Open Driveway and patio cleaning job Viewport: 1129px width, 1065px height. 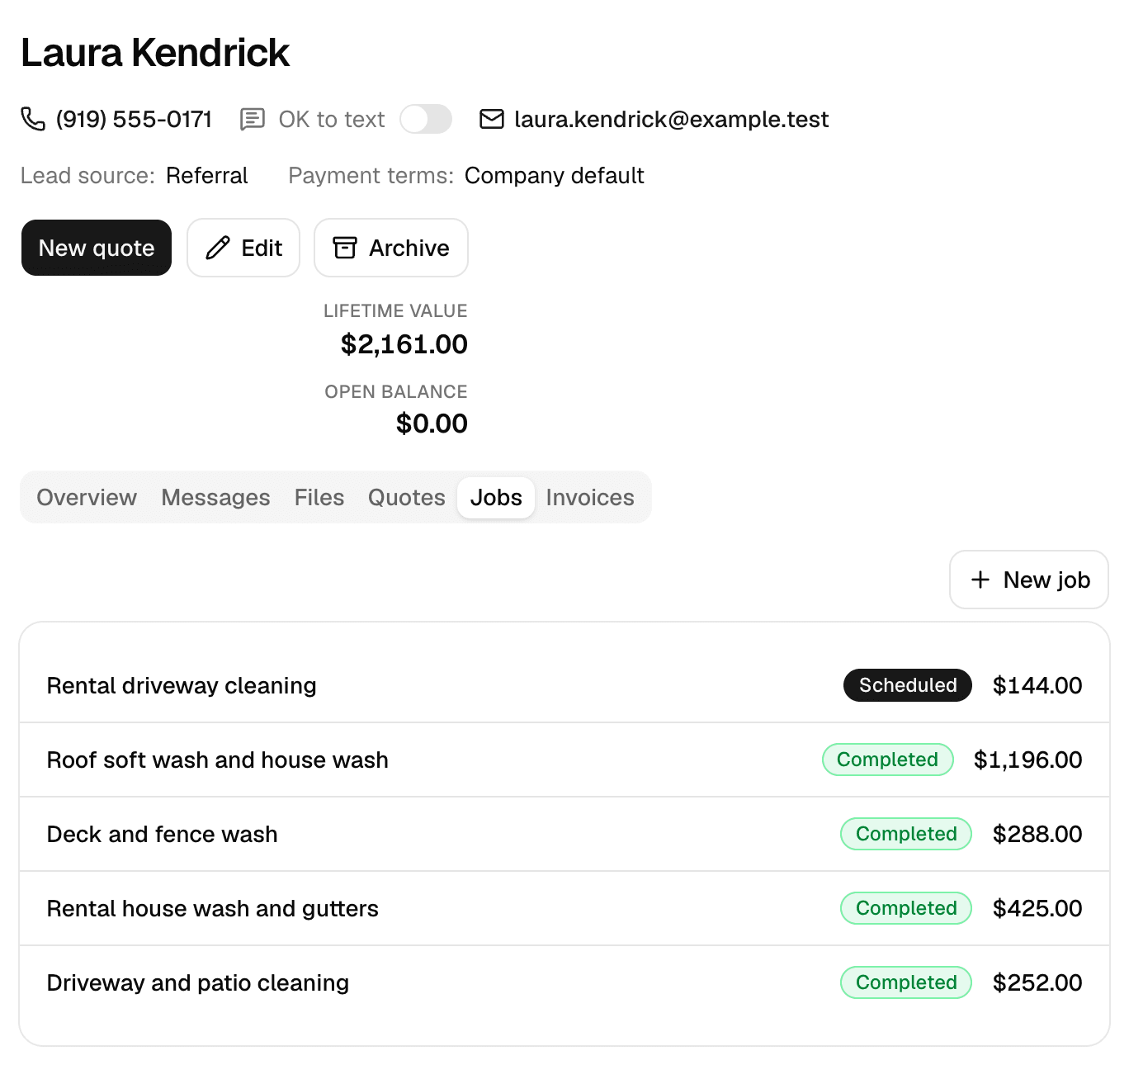[x=564, y=982]
